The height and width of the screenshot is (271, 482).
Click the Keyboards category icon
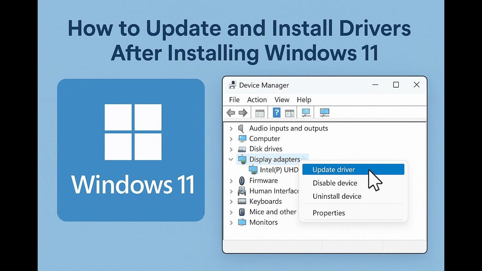coord(242,201)
